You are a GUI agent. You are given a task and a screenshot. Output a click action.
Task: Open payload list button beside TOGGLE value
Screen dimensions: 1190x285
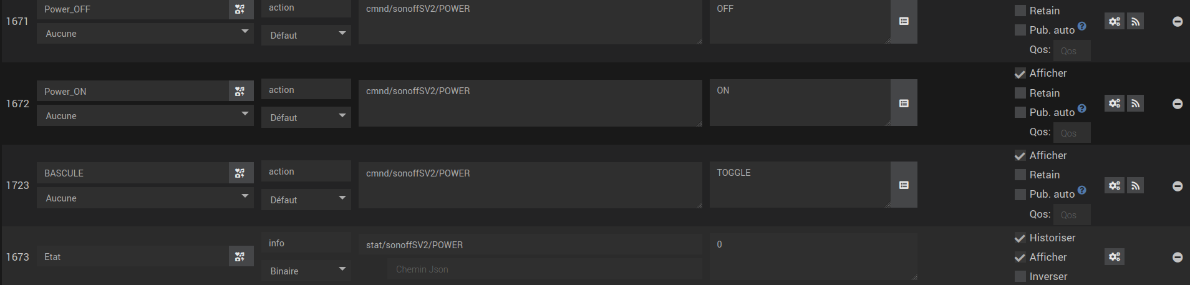[x=904, y=185]
